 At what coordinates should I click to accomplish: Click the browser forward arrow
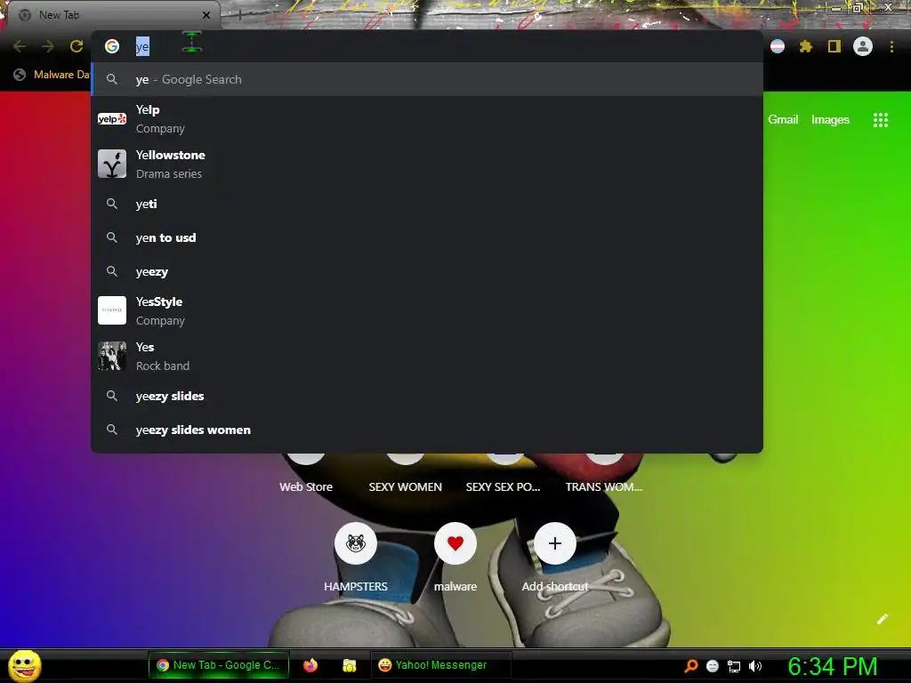48,46
